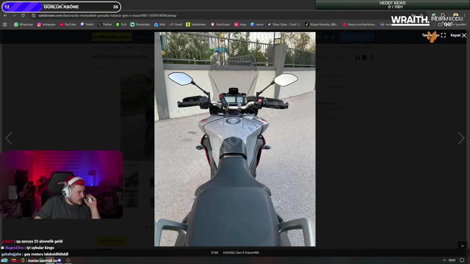Show previous photo with left arrow
This screenshot has width=470, height=264.
point(8,138)
